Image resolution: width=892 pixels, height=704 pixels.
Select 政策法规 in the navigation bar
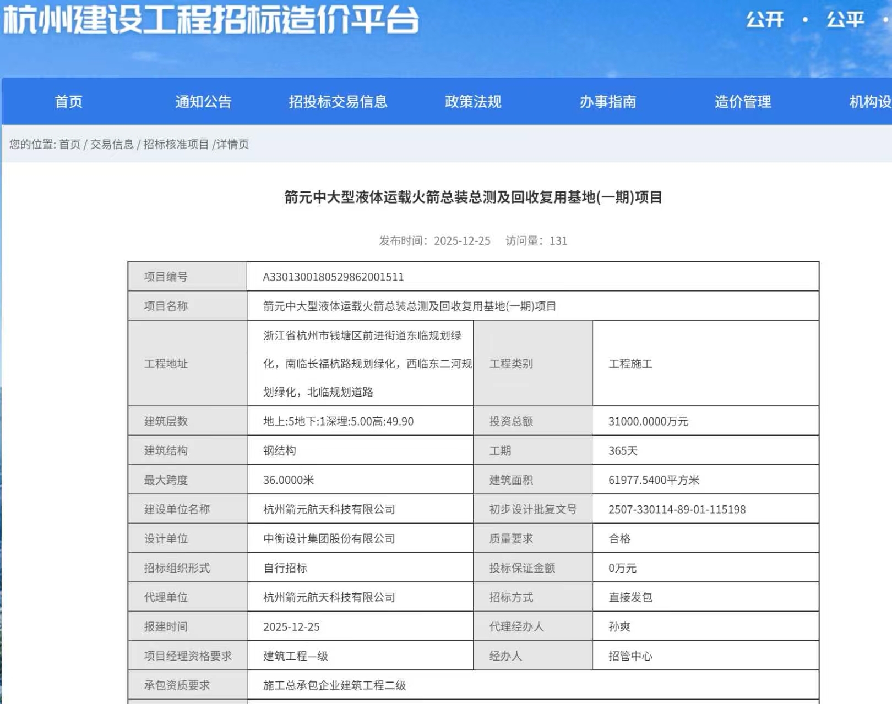pos(473,102)
